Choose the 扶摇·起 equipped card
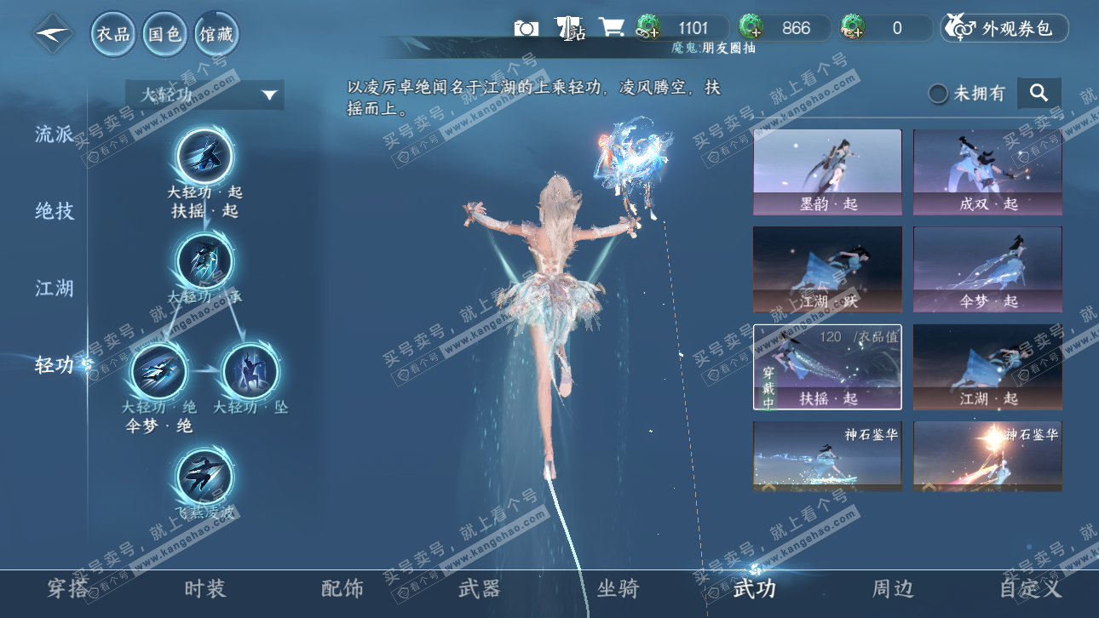This screenshot has height=618, width=1099. [x=827, y=367]
